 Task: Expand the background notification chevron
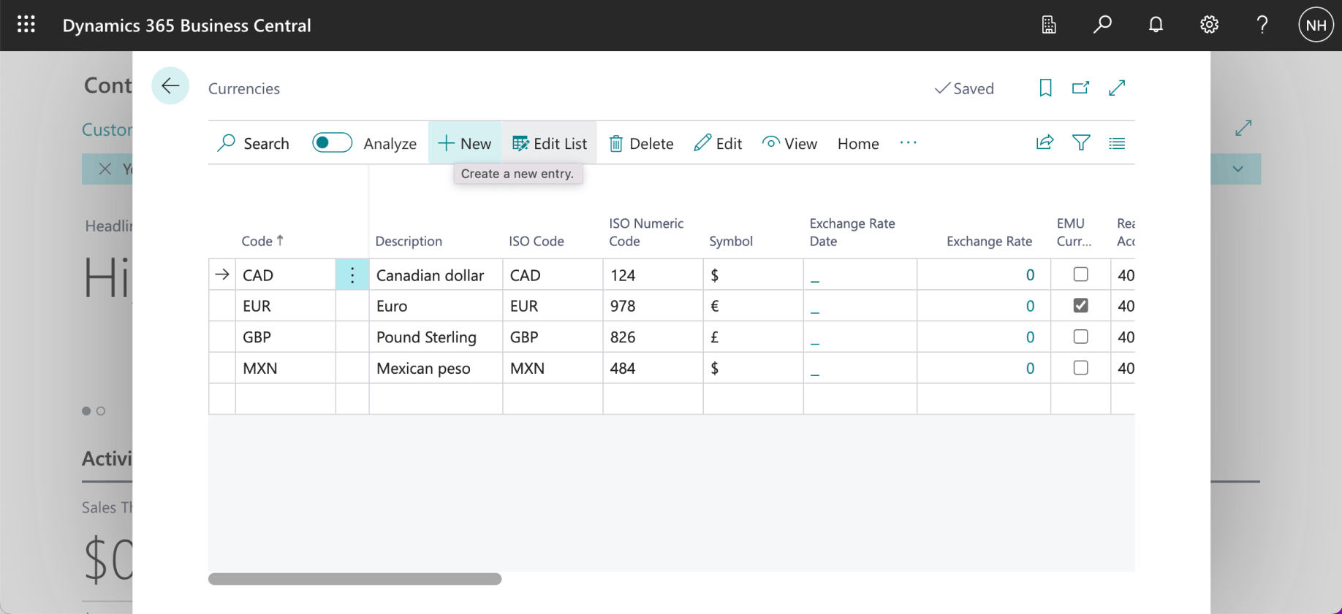(1237, 169)
